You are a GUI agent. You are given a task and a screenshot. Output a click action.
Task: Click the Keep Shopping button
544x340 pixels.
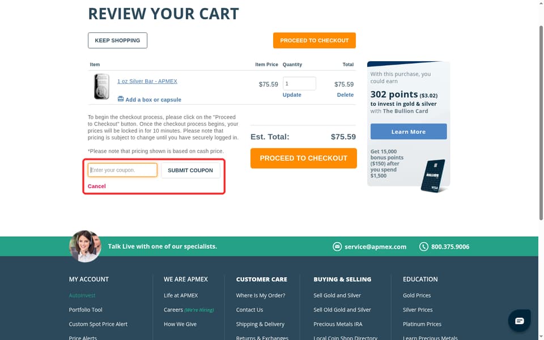point(118,41)
